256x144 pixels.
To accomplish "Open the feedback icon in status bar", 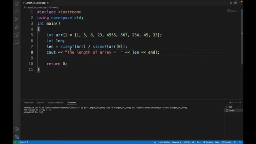I will point(235,142).
